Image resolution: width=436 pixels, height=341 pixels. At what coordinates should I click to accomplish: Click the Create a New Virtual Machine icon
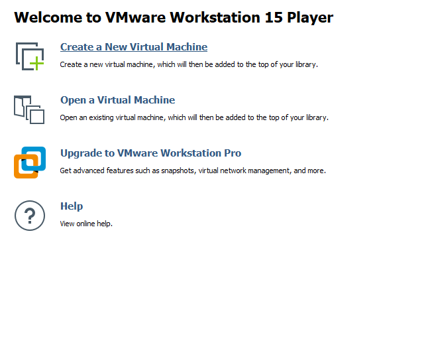pyautogui.click(x=30, y=56)
